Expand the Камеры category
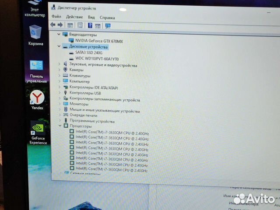Screen dimensions: 280x210 point(59,70)
